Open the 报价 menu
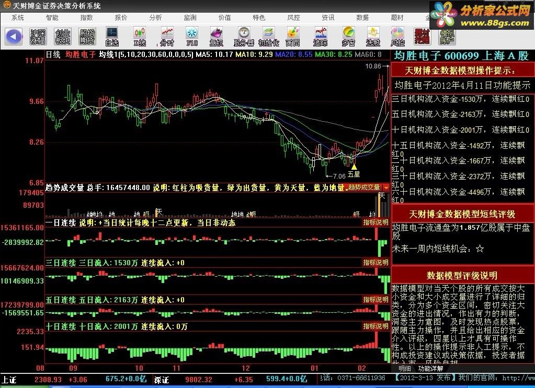535x388 pixels. point(121,17)
